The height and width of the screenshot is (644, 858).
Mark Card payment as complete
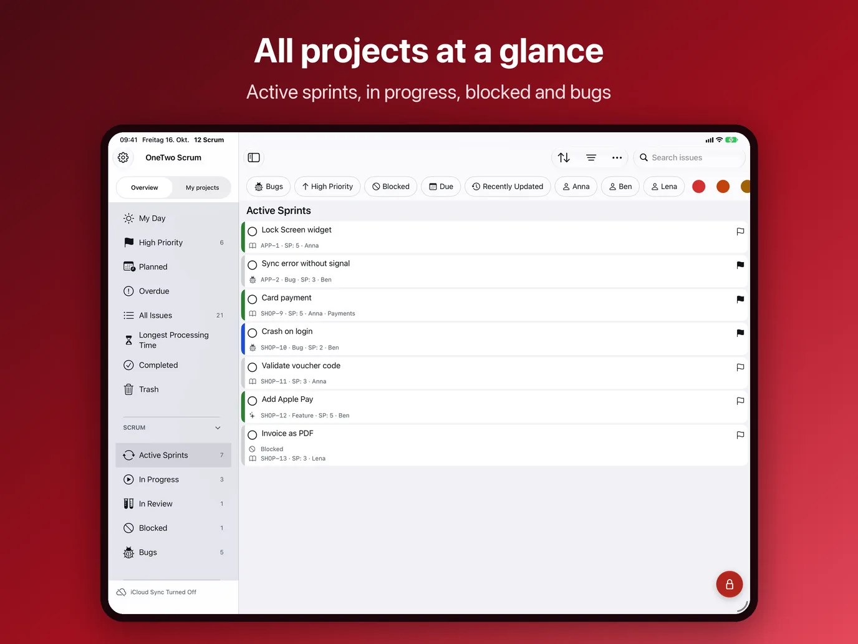[x=253, y=300]
